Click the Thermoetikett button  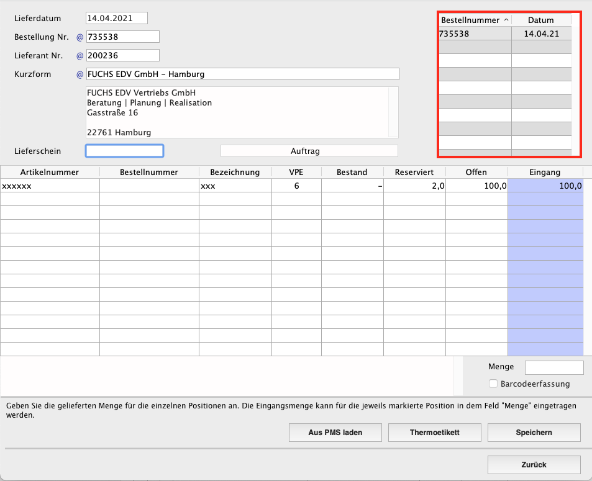tap(435, 433)
